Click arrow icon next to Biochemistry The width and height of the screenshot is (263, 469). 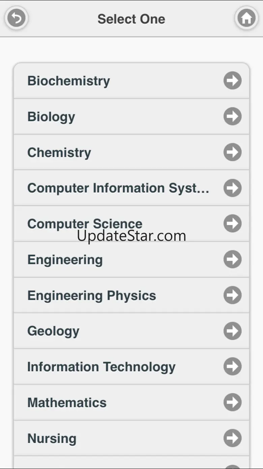[x=232, y=80]
